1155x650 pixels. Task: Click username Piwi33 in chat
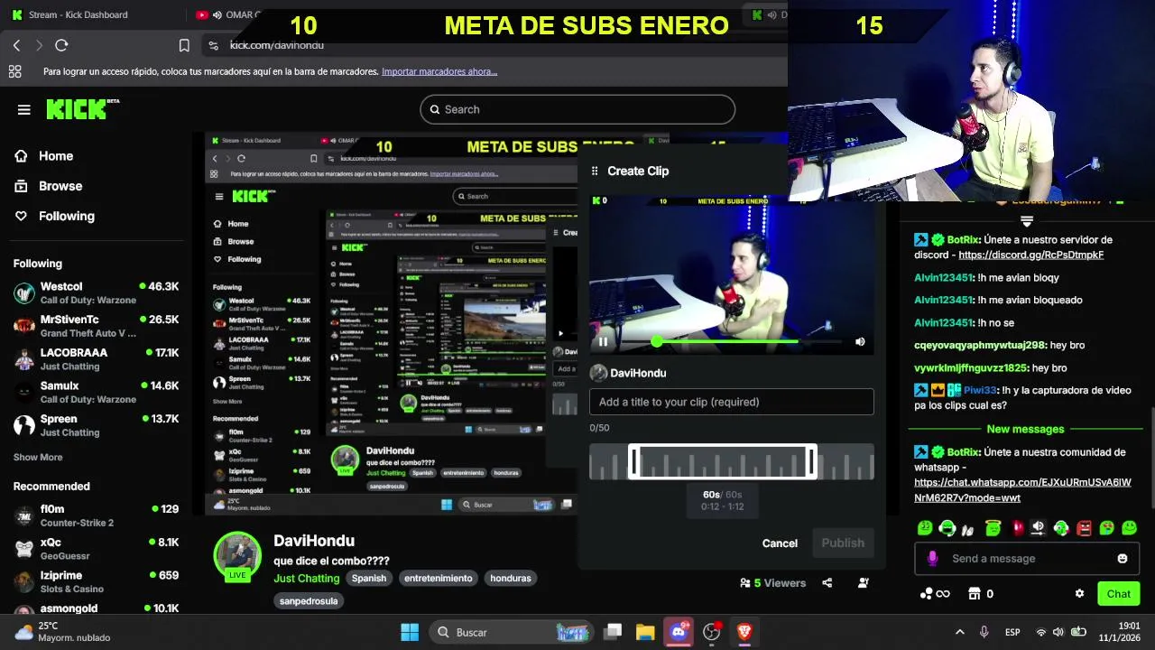click(x=980, y=390)
